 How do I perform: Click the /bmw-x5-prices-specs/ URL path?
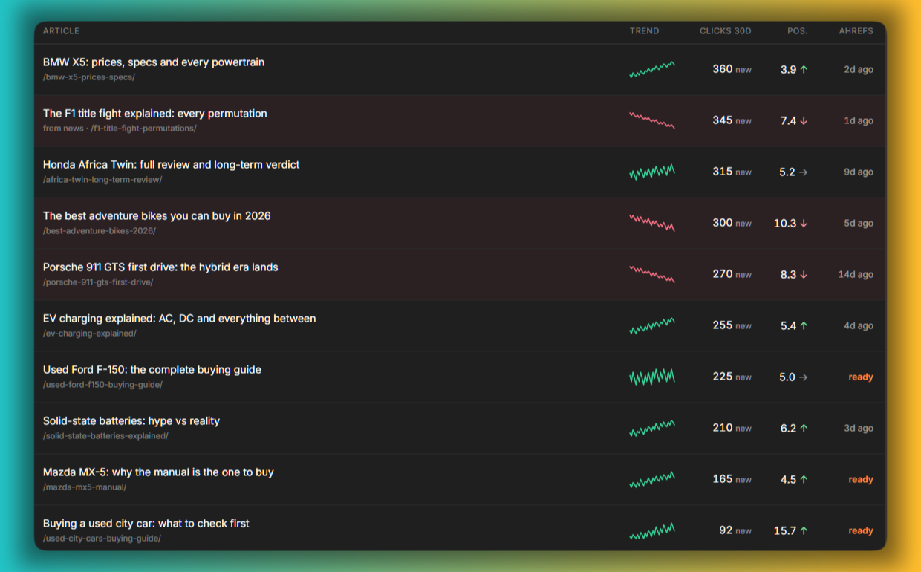pyautogui.click(x=89, y=77)
